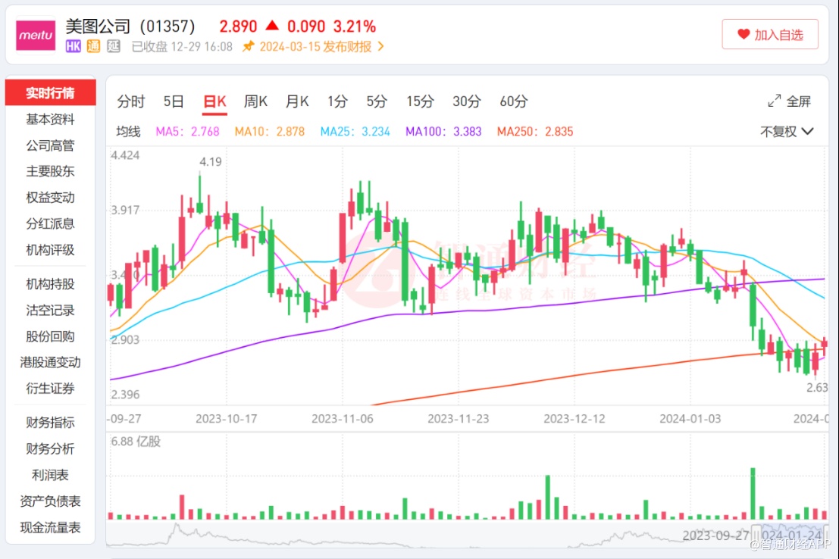Viewport: 839px width, 559px height.
Task: Click the orange 通 Stock Connect badge
Action: point(93,46)
